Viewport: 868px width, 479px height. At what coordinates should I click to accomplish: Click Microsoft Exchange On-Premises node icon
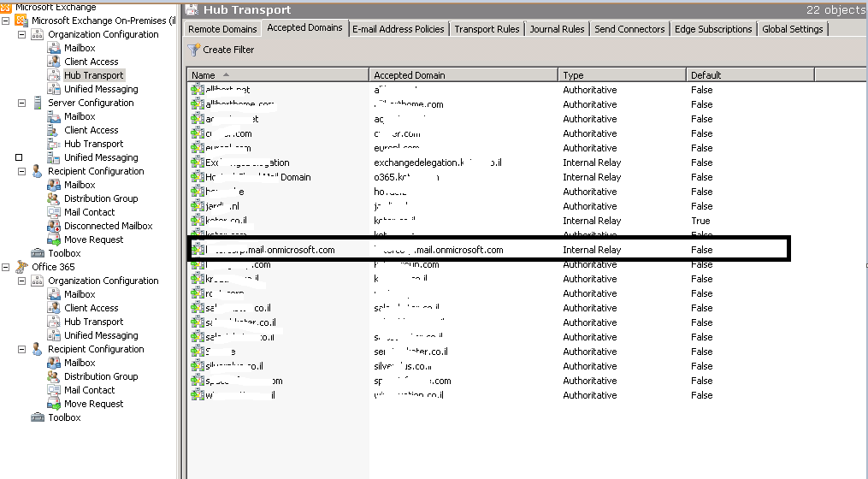click(21, 21)
